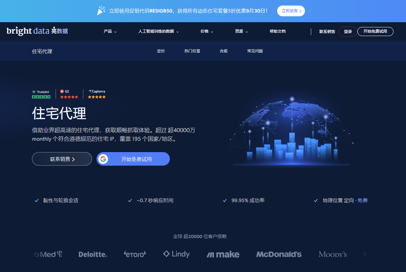Click the 99.95% 成功率 text

tap(248, 200)
